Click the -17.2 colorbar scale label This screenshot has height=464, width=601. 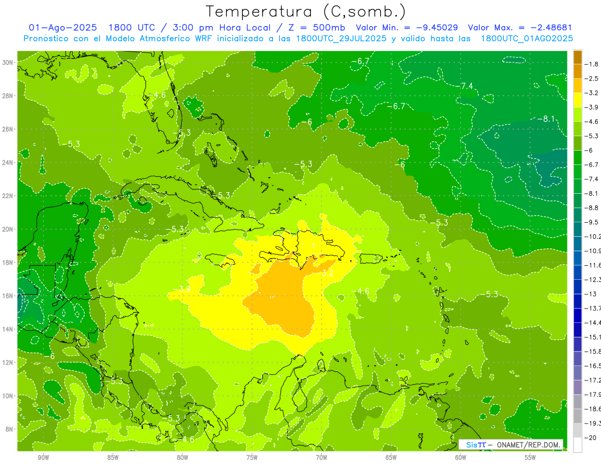point(593,380)
